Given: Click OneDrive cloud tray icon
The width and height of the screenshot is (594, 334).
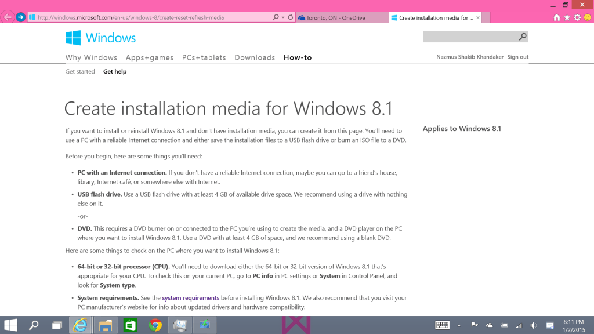Looking at the screenshot, I should click(x=490, y=325).
